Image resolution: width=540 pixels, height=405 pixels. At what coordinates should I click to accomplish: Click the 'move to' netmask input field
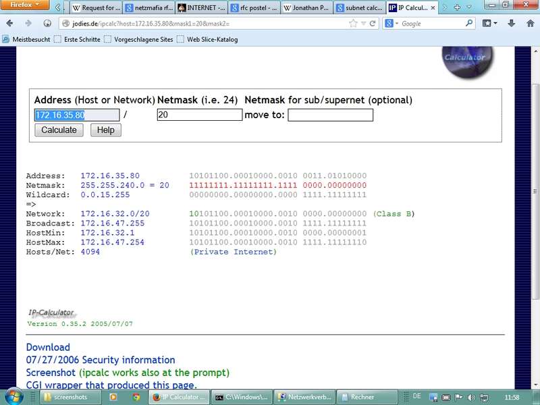tap(330, 115)
